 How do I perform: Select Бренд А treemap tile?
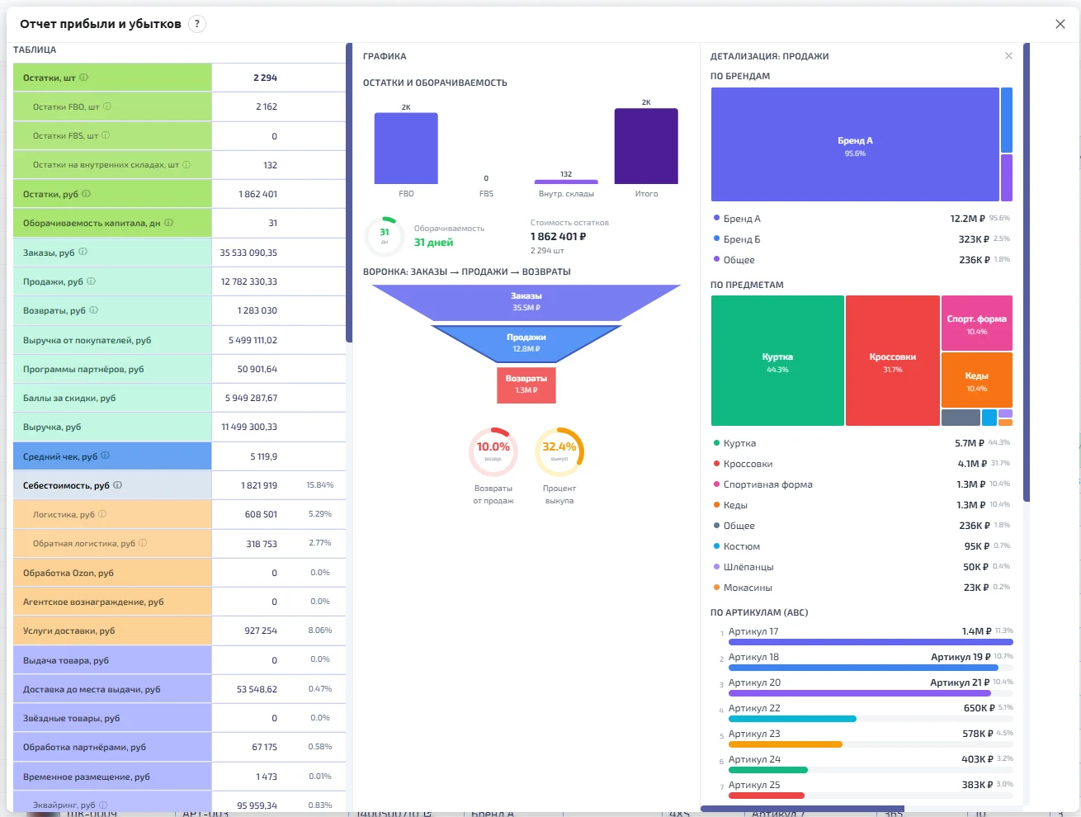pos(855,144)
